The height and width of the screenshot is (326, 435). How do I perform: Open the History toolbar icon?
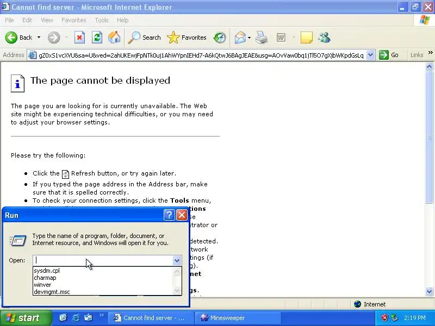pyautogui.click(x=220, y=37)
